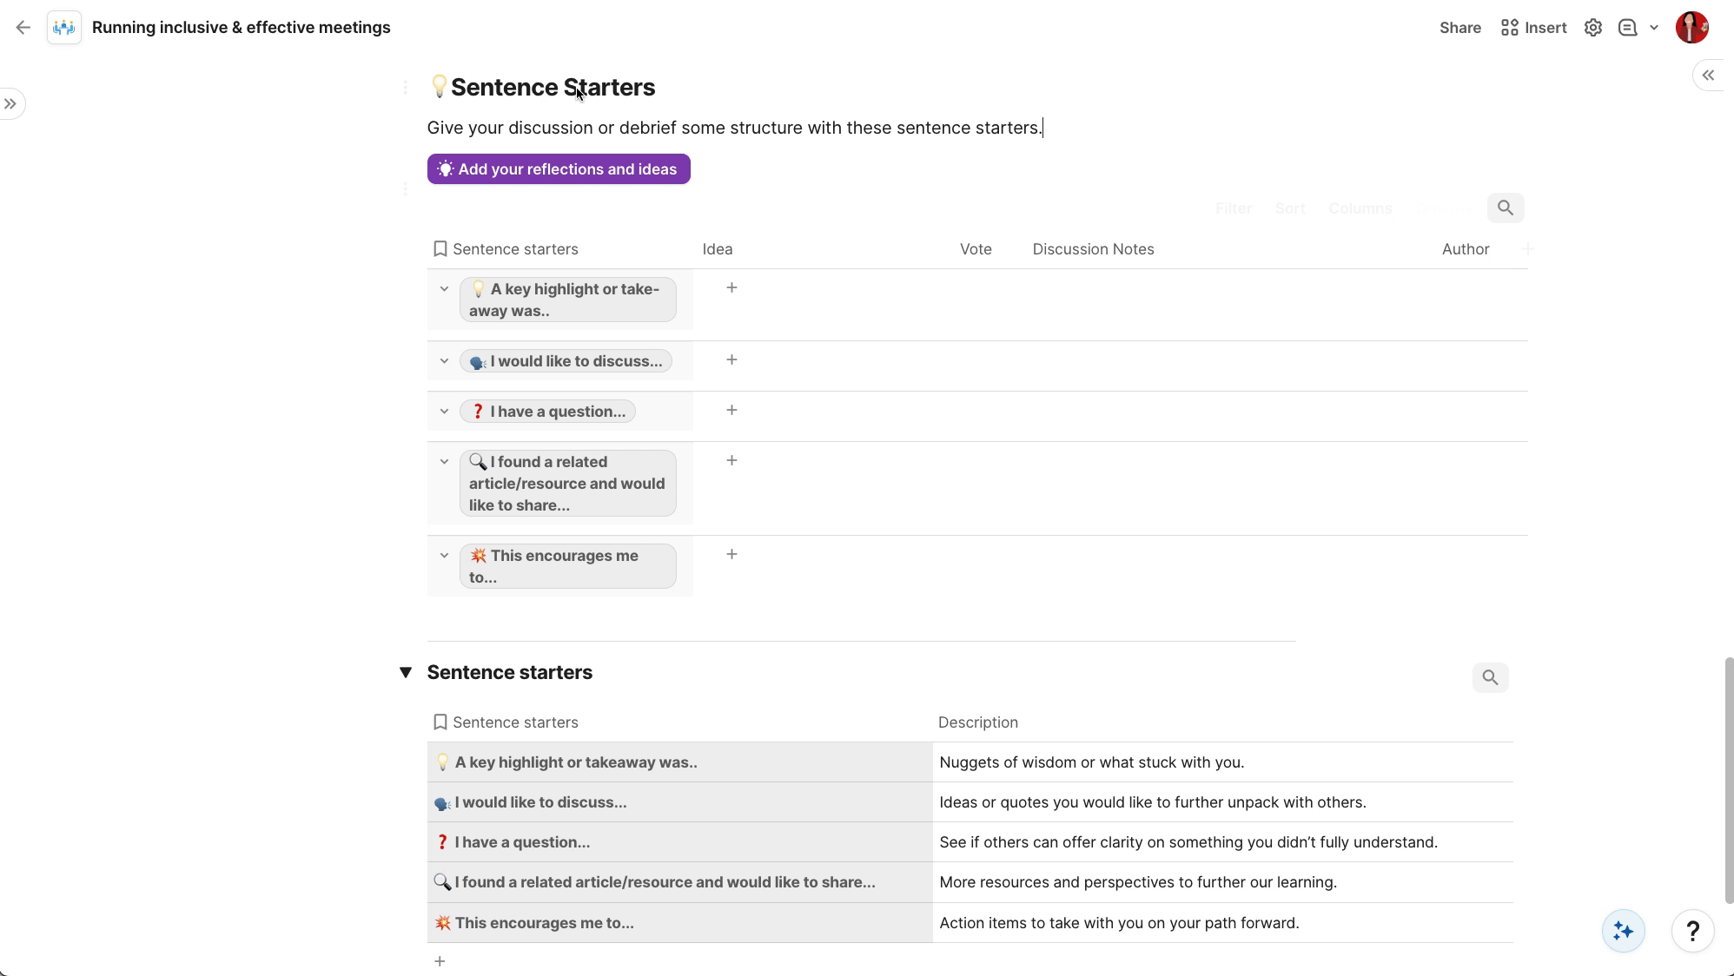Click the vertical page scrollbar
Screen dimensions: 1734x976
1729,780
